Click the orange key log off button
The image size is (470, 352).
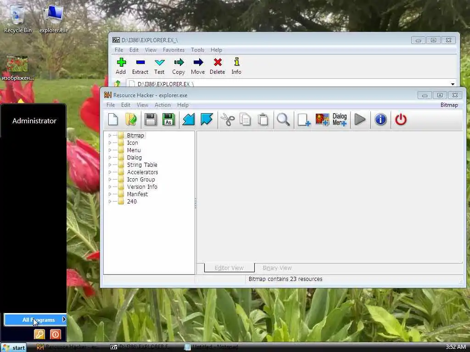(39, 334)
